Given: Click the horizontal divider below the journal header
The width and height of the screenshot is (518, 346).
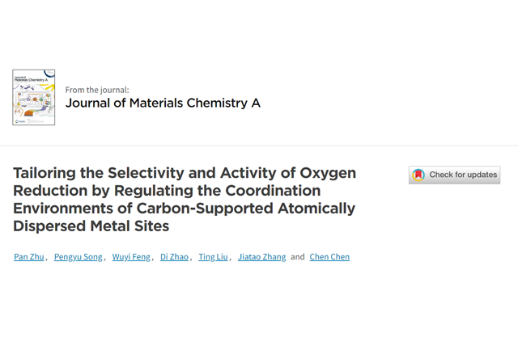Looking at the screenshot, I should (x=259, y=146).
